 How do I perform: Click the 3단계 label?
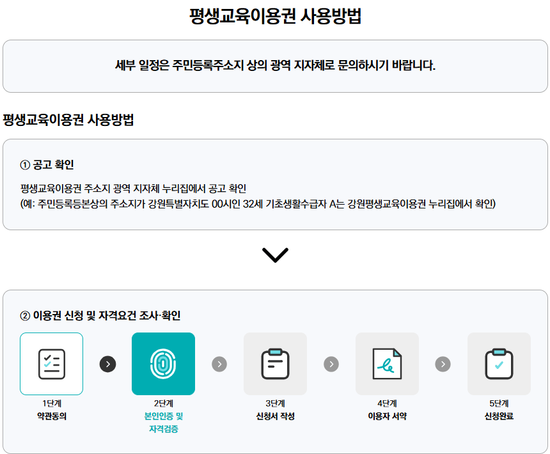coord(275,403)
